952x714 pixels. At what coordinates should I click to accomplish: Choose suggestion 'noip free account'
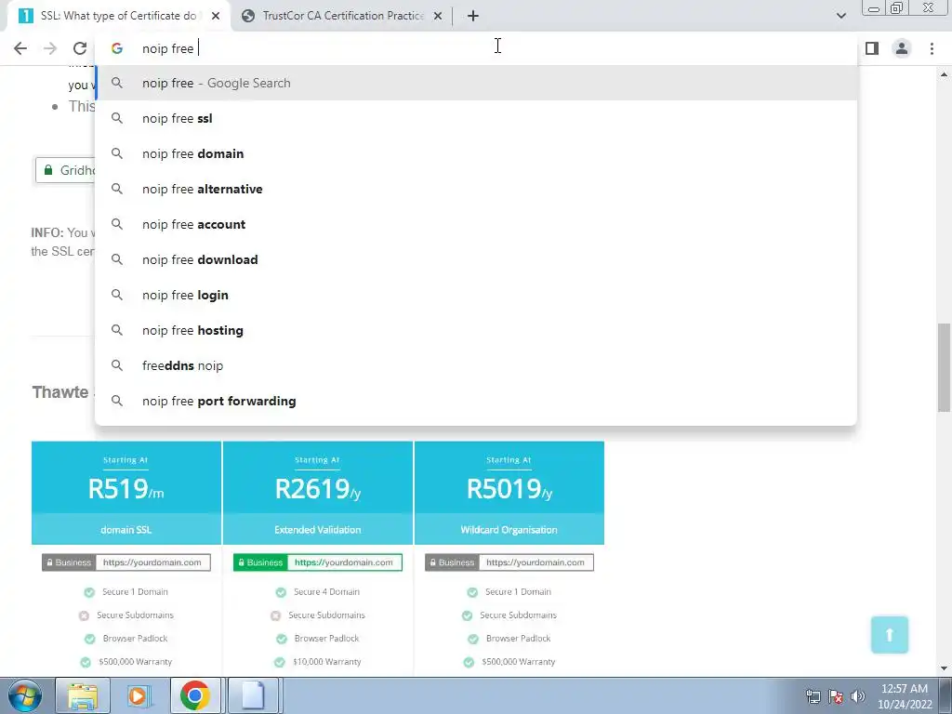coord(476,224)
